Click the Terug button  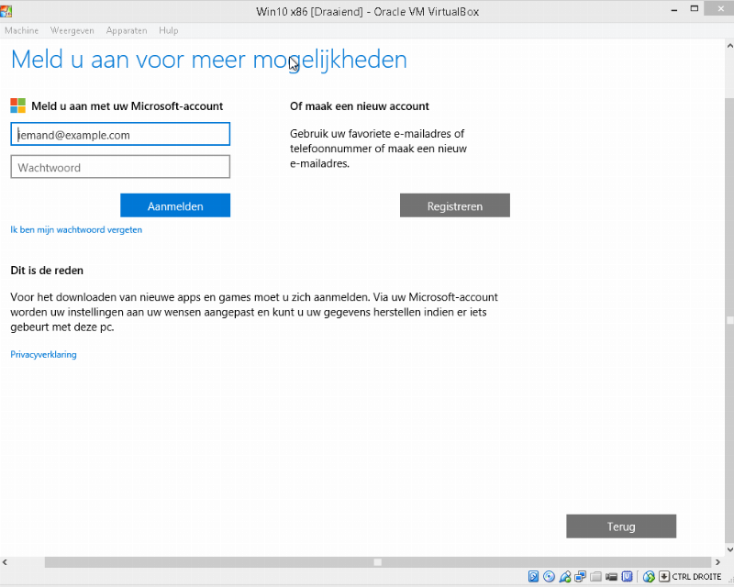click(621, 526)
